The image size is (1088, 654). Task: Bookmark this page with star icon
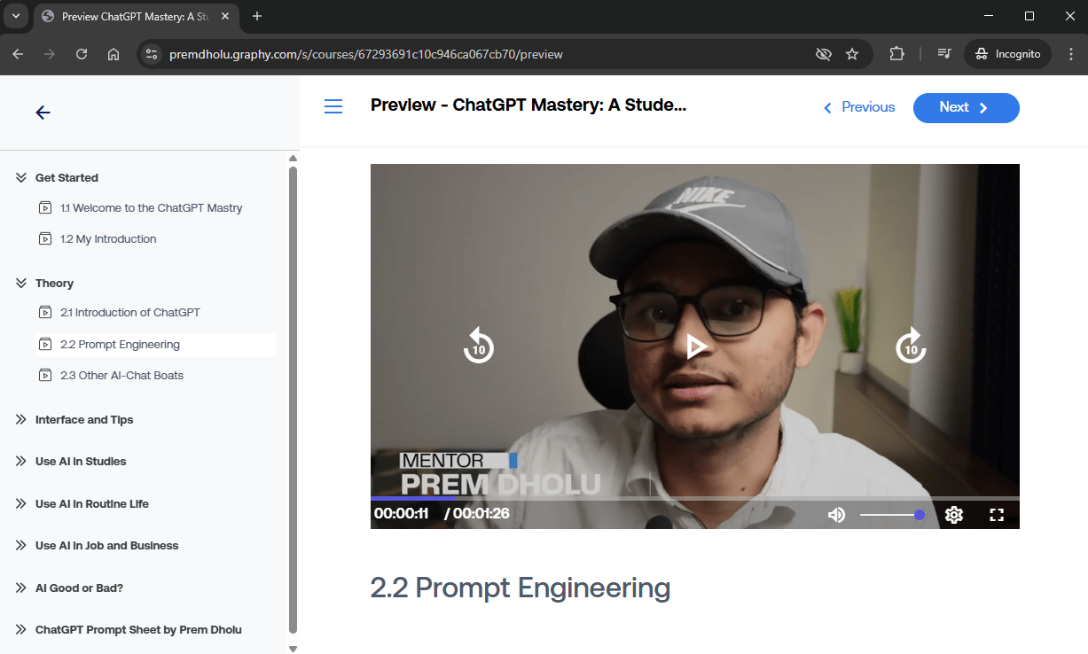click(852, 54)
